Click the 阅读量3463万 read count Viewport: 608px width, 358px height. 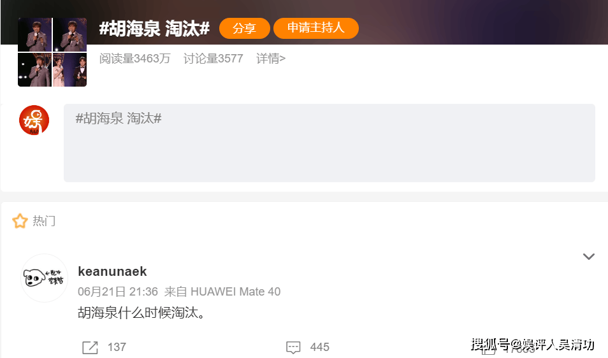(x=134, y=59)
